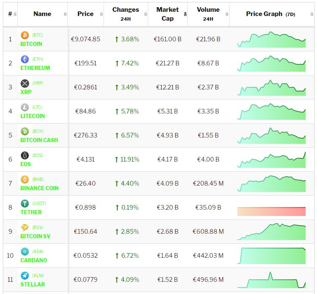Open the ETHEREUM name link
The width and height of the screenshot is (317, 294).
(35, 68)
